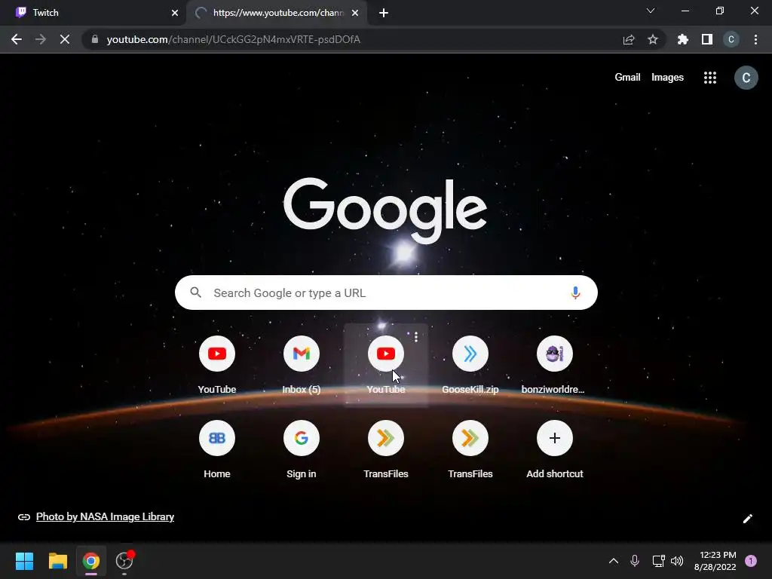The image size is (772, 579).
Task: Start a voice search with the microphone
Action: click(x=575, y=293)
